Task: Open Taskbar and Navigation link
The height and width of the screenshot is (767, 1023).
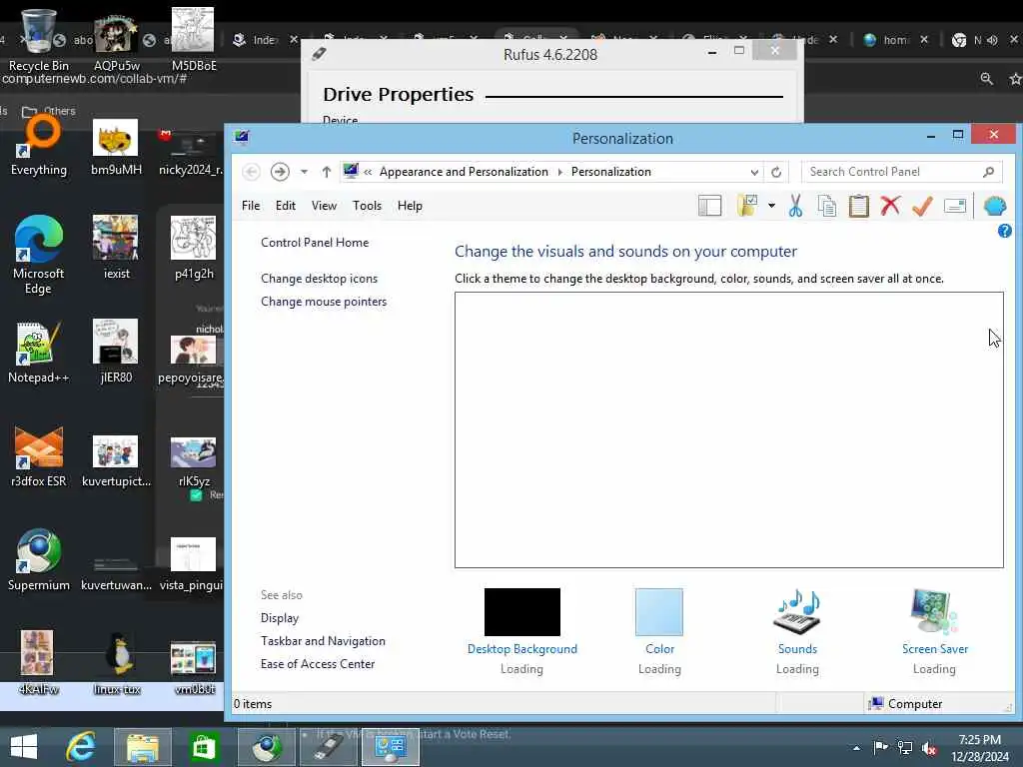Action: 323,641
